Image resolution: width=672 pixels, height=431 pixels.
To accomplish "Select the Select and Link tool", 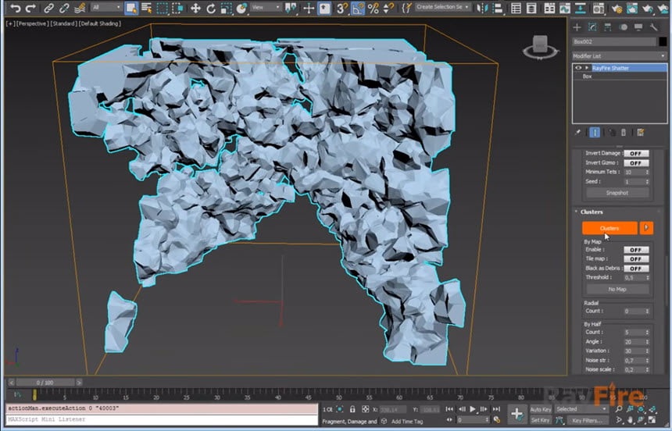I will click(49, 8).
